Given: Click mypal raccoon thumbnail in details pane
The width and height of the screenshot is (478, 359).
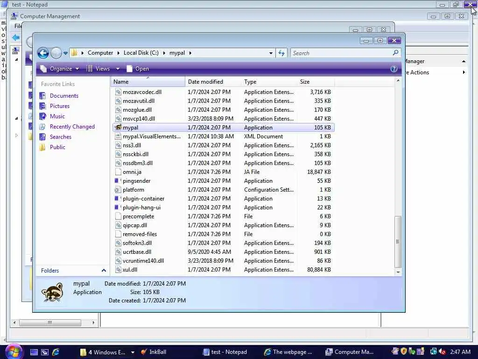Looking at the screenshot, I should 52,293.
